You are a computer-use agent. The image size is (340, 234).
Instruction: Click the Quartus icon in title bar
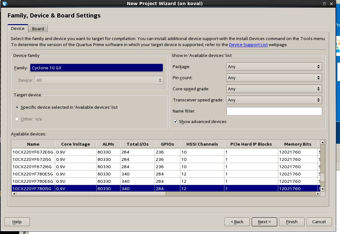click(x=4, y=3)
